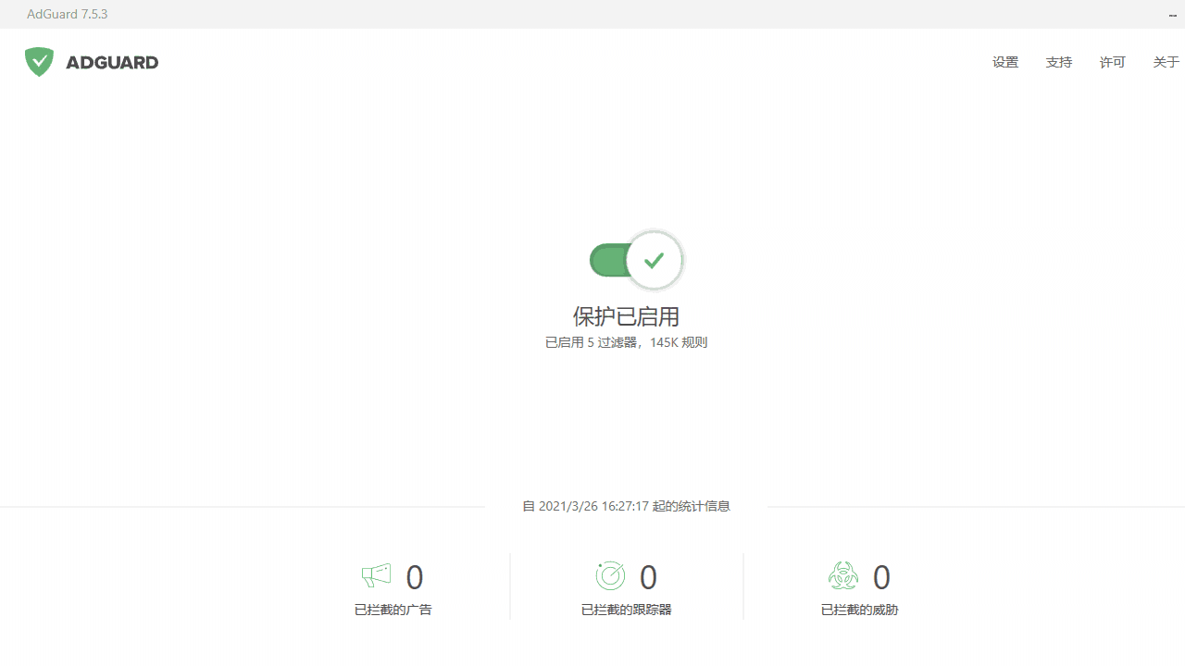Click the 已拦截的跟踪器 label

[x=626, y=609]
